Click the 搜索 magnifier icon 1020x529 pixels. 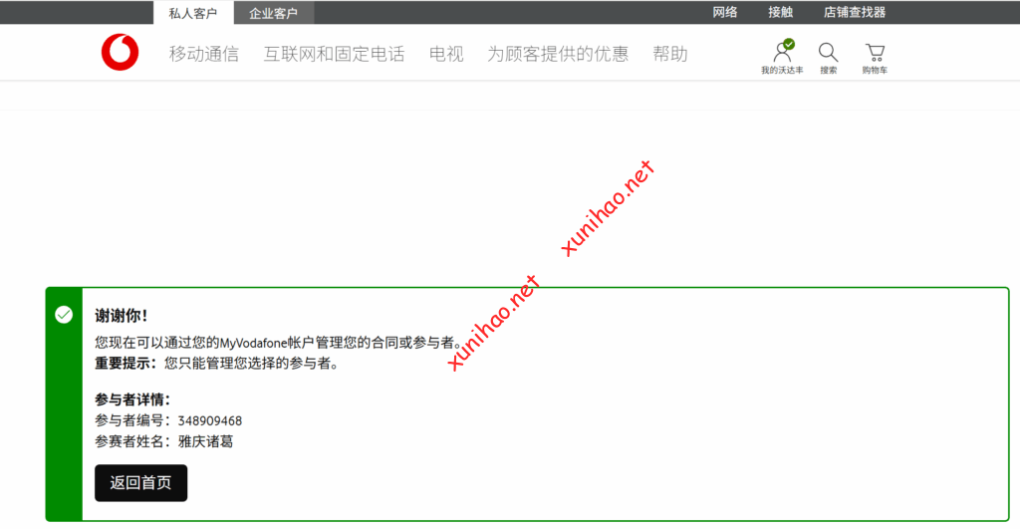[x=828, y=53]
